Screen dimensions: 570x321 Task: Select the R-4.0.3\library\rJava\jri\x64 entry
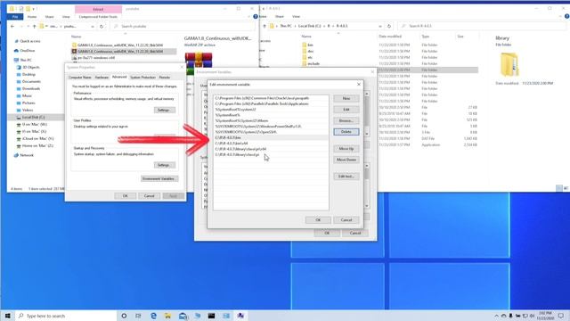click(x=271, y=149)
